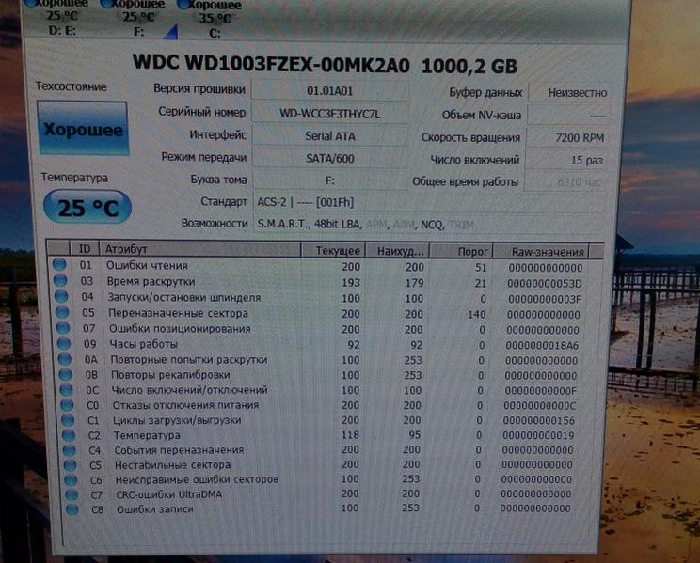Click the firmware version field 01.01A01
700x563 pixels.
tap(330, 91)
